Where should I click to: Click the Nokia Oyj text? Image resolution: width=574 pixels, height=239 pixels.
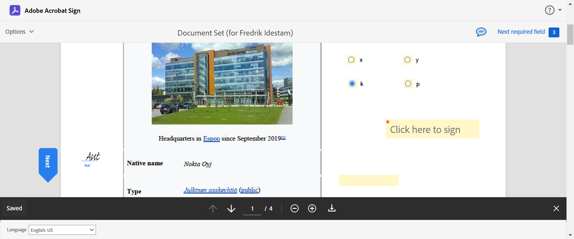point(198,164)
